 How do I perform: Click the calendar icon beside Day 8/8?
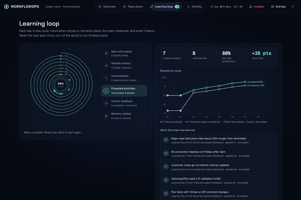tap(211, 7)
